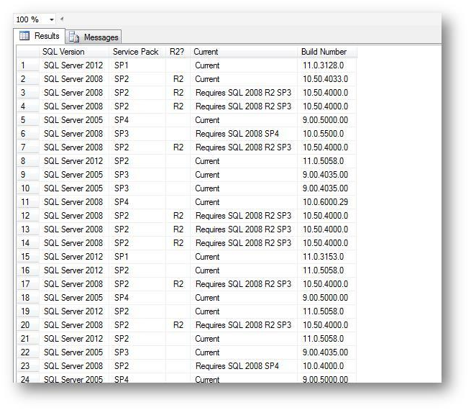
Task: Click build number 10.0.6000.29
Action: 325,202
